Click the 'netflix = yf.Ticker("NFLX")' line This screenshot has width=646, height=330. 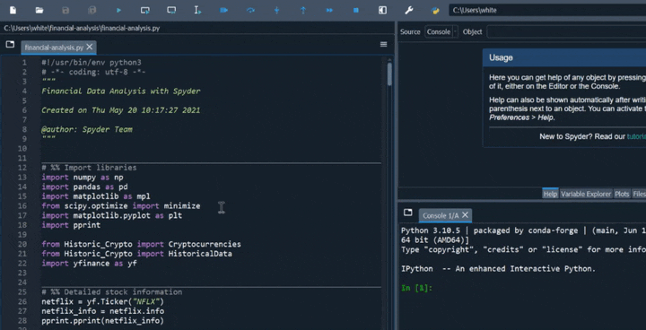102,301
